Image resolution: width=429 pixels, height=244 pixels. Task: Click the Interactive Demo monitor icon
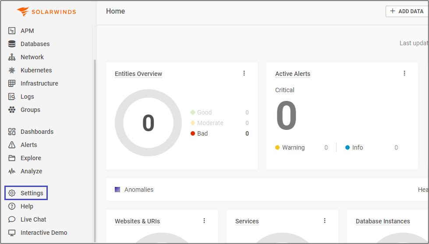pos(12,233)
